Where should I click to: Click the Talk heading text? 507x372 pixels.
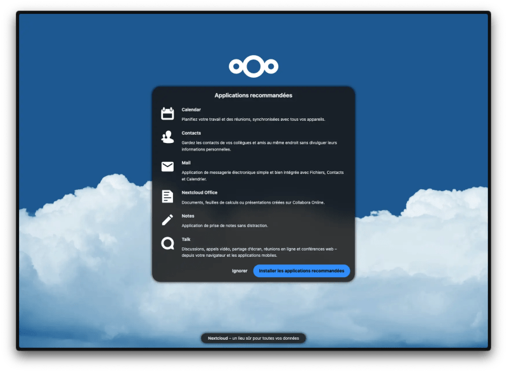coord(187,239)
